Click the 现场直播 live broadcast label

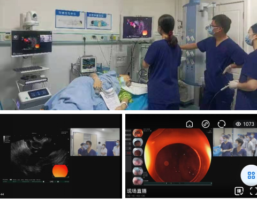click(137, 191)
